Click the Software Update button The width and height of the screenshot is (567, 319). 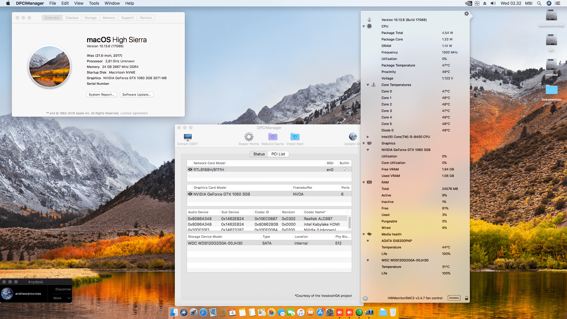(136, 95)
